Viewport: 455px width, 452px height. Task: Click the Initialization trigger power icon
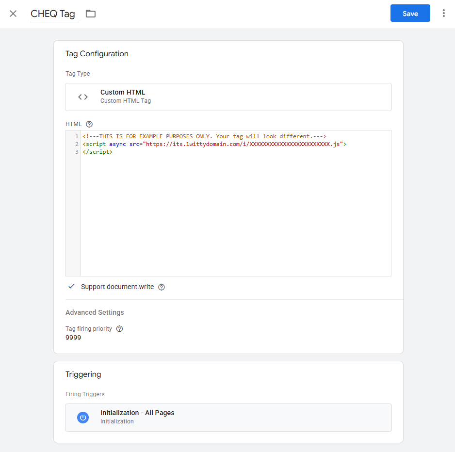pos(83,418)
